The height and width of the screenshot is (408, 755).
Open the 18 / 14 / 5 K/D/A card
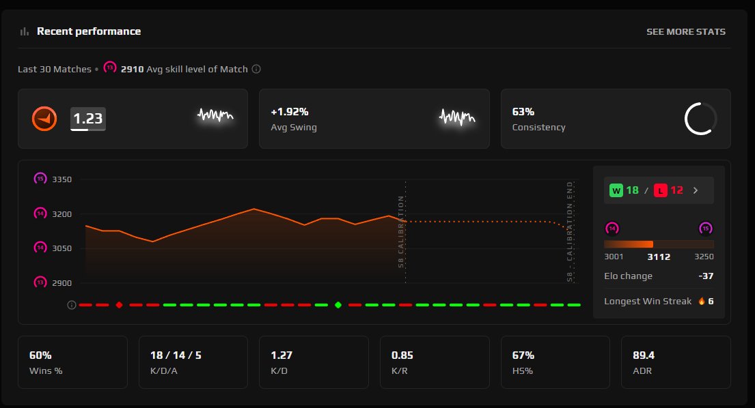pos(193,362)
